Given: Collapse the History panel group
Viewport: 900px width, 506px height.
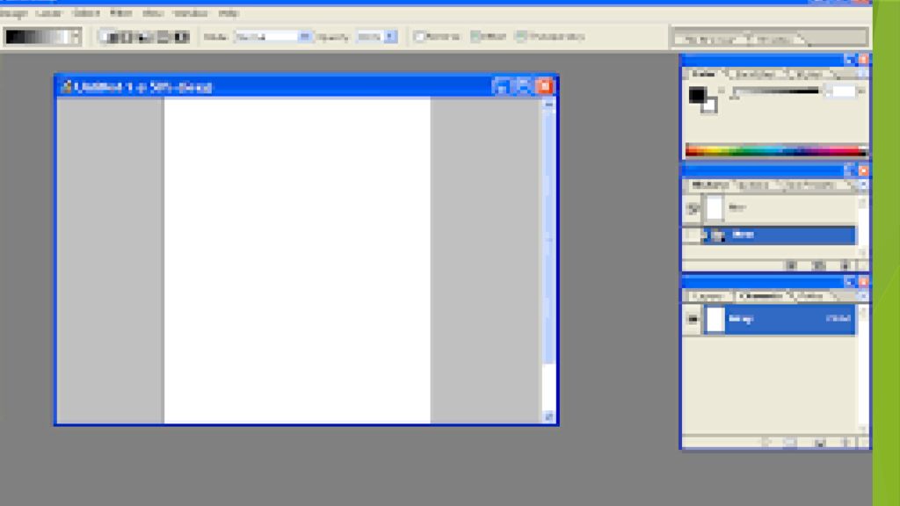Looking at the screenshot, I should [850, 171].
